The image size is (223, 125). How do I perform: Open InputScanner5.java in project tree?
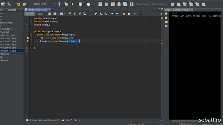8,48
